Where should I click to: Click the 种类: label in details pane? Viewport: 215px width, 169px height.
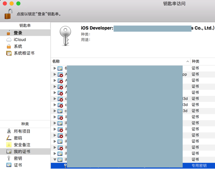(86, 34)
